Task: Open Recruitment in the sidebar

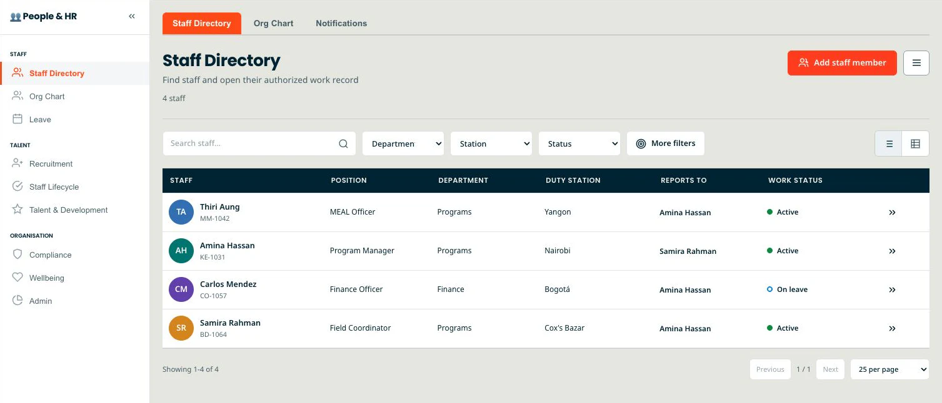Action: tap(75, 163)
